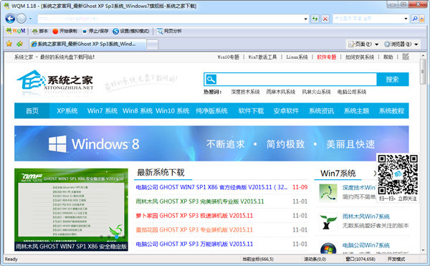Open 网页分析 page analysis tool

[x=169, y=31]
